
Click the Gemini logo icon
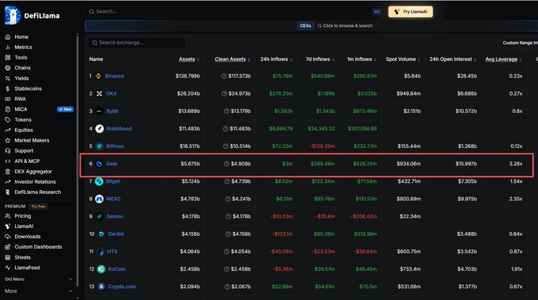(99, 216)
